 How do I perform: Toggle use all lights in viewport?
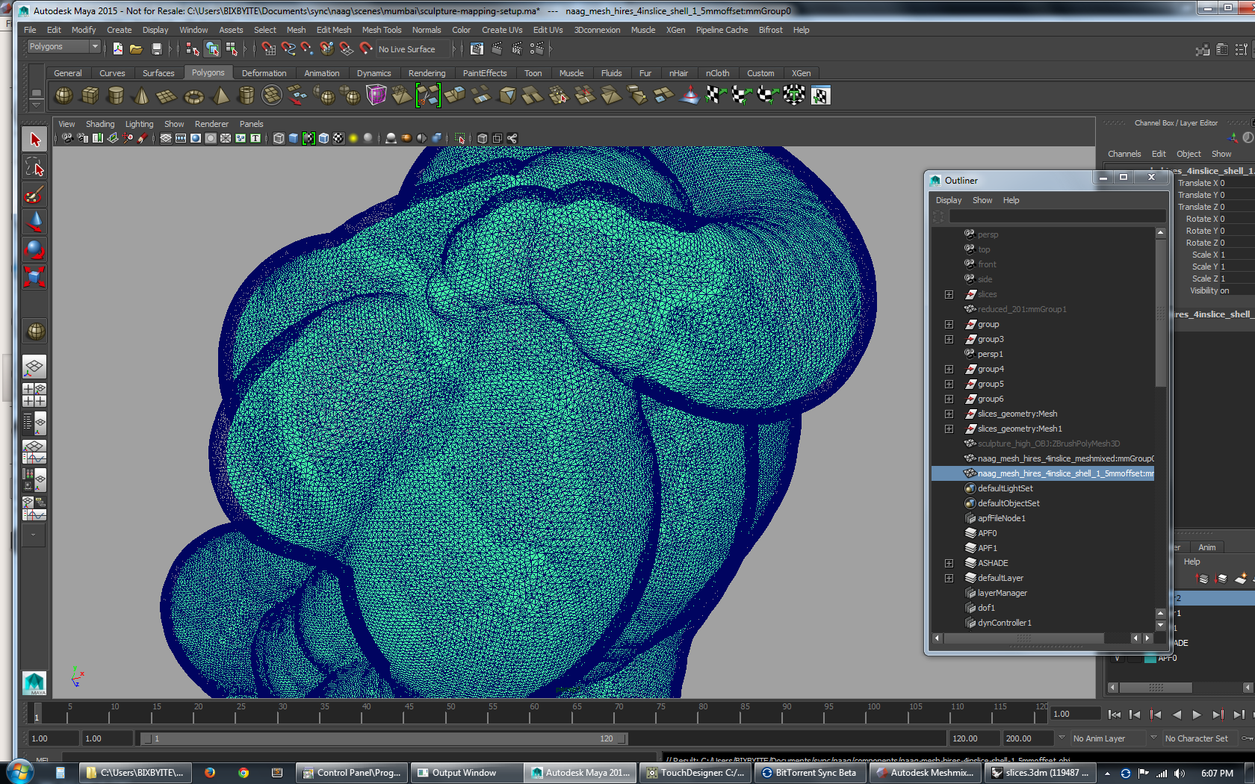[353, 138]
